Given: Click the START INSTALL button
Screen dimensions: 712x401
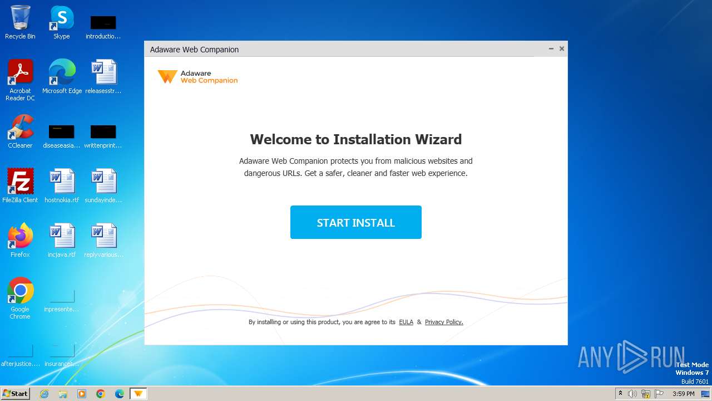Looking at the screenshot, I should click(356, 222).
